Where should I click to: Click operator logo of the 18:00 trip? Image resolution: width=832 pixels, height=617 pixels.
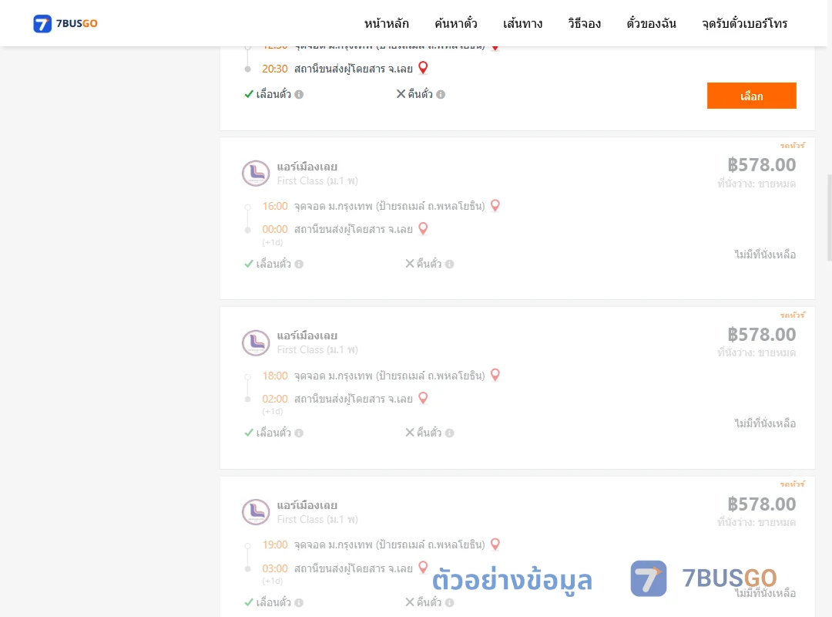tap(256, 342)
